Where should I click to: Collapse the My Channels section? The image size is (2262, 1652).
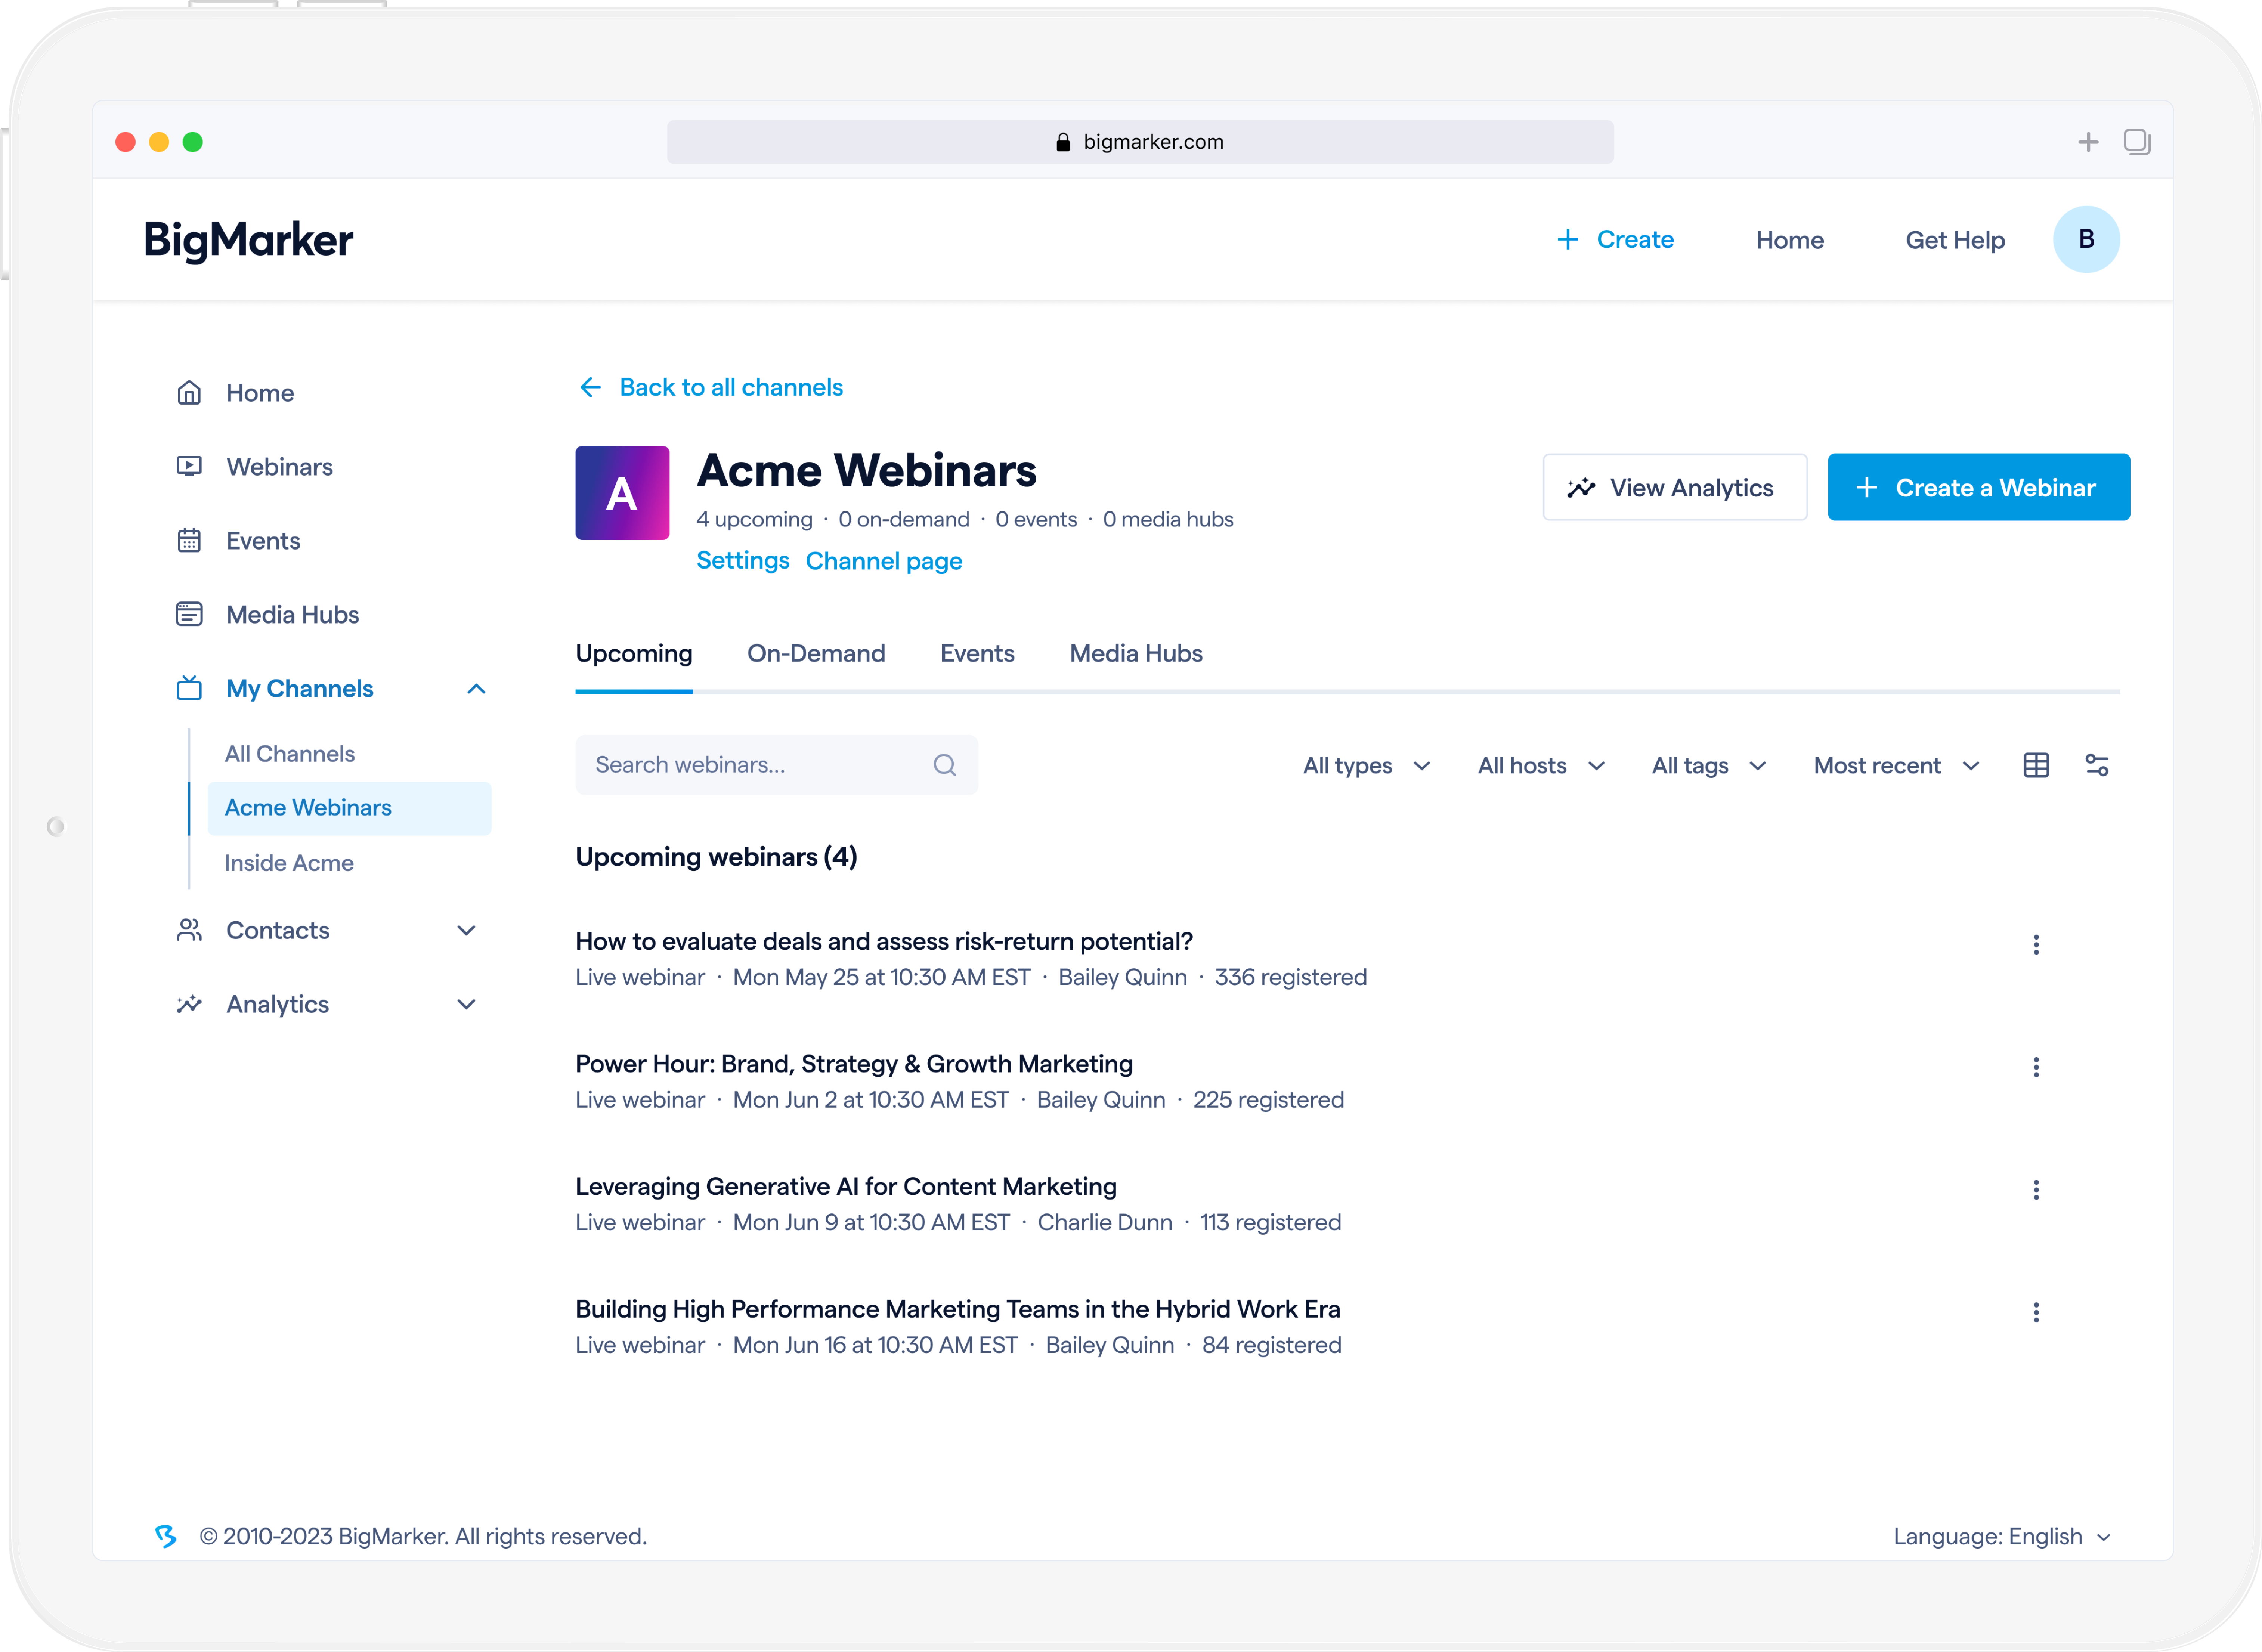pos(476,689)
